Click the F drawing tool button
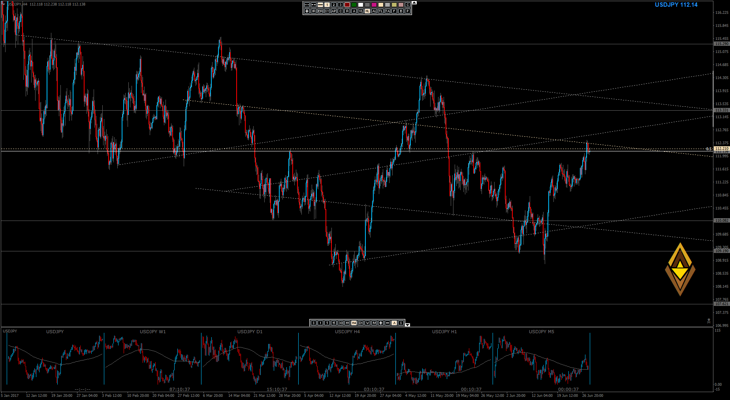Viewport: 730px width, 400px height. point(394,11)
